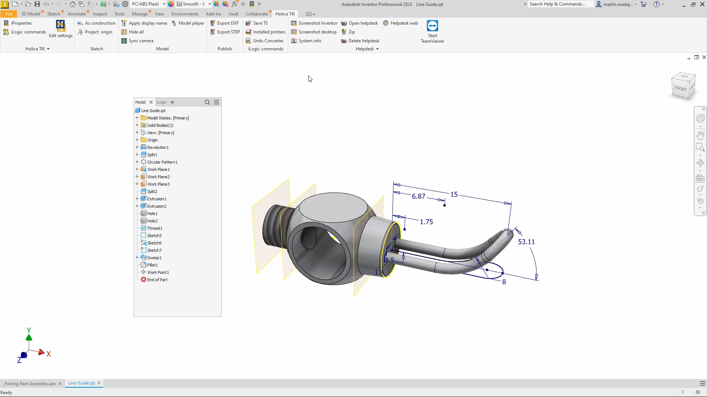Expand the Sweep1 feature node

137,258
